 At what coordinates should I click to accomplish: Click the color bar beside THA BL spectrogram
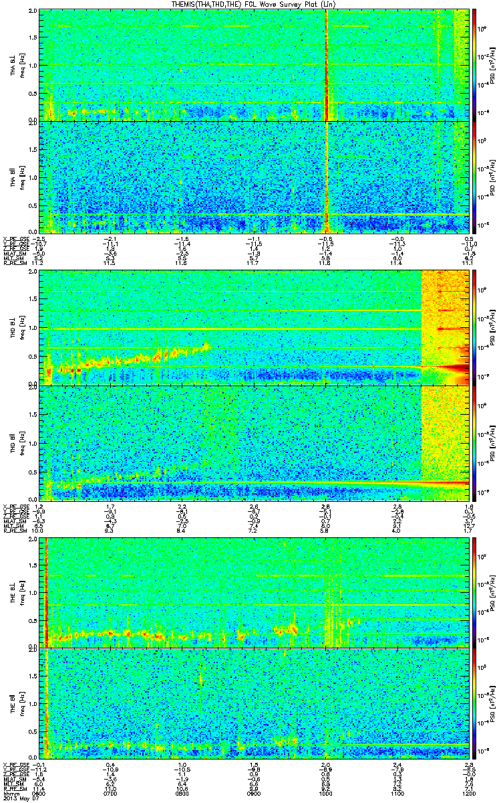(x=475, y=64)
